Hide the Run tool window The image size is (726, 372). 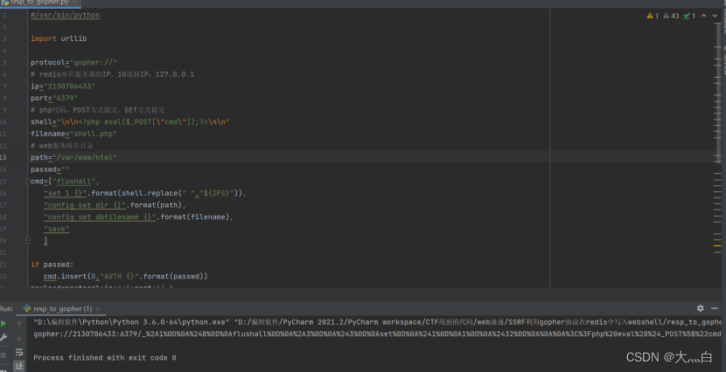[x=715, y=308]
